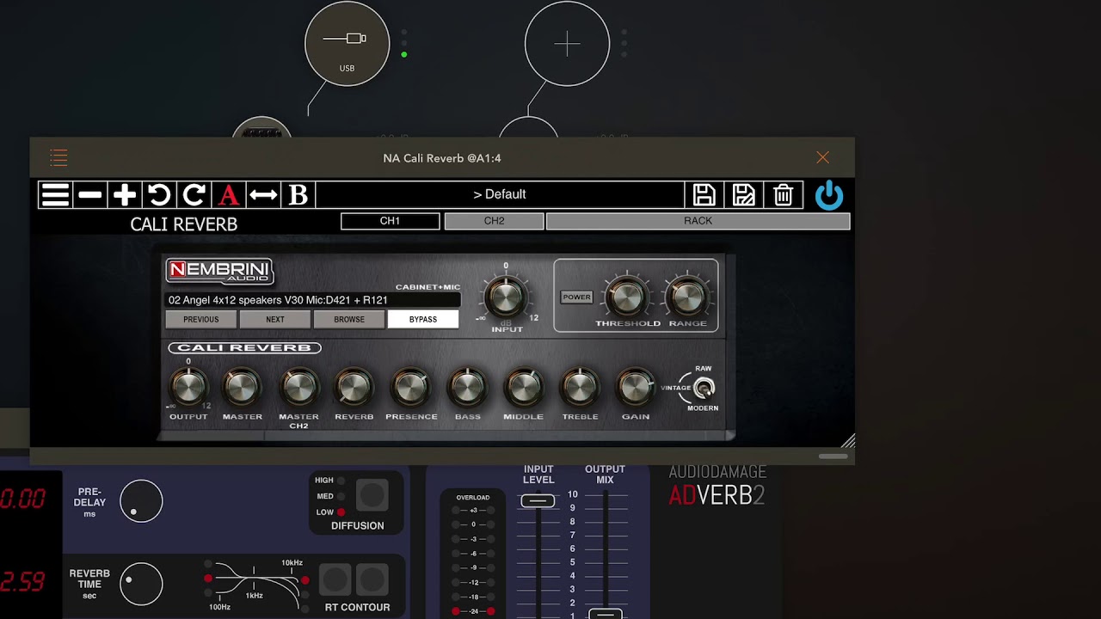Click the TREBLE knob
Image resolution: width=1101 pixels, height=619 pixels.
[580, 389]
